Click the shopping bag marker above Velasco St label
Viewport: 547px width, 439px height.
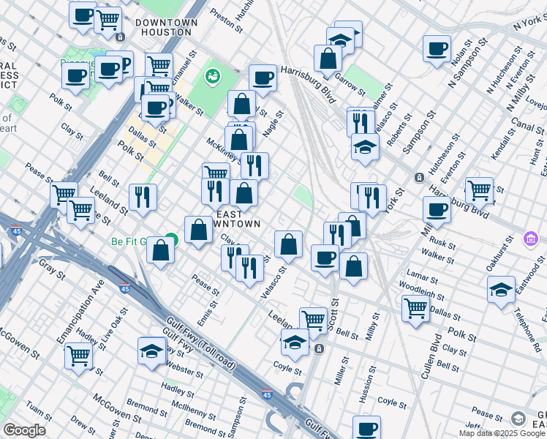pos(288,245)
